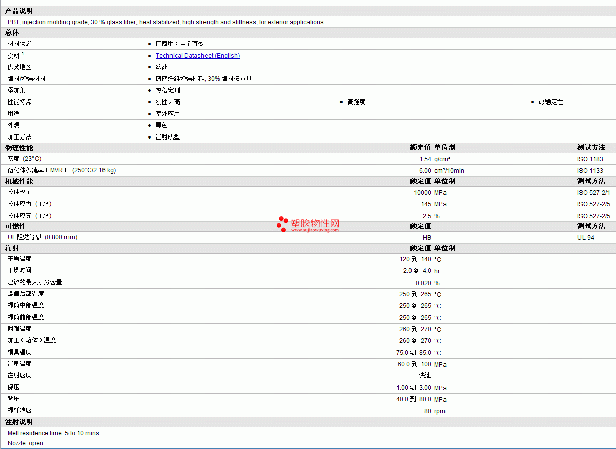Click the 机械性能 section header

click(19, 181)
